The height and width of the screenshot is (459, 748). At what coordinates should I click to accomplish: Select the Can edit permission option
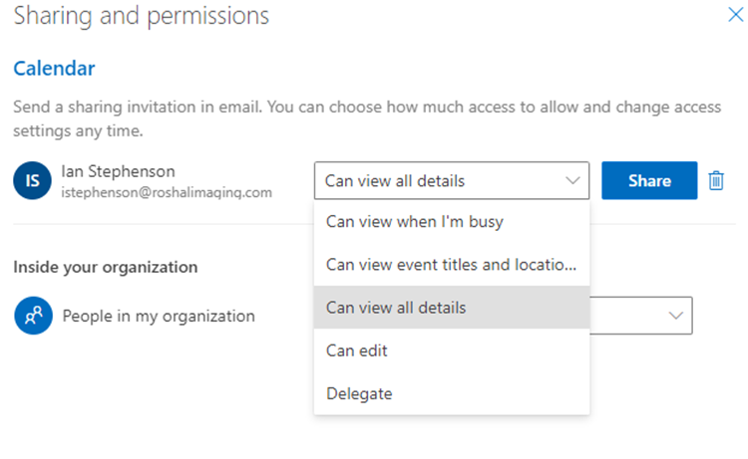click(357, 350)
